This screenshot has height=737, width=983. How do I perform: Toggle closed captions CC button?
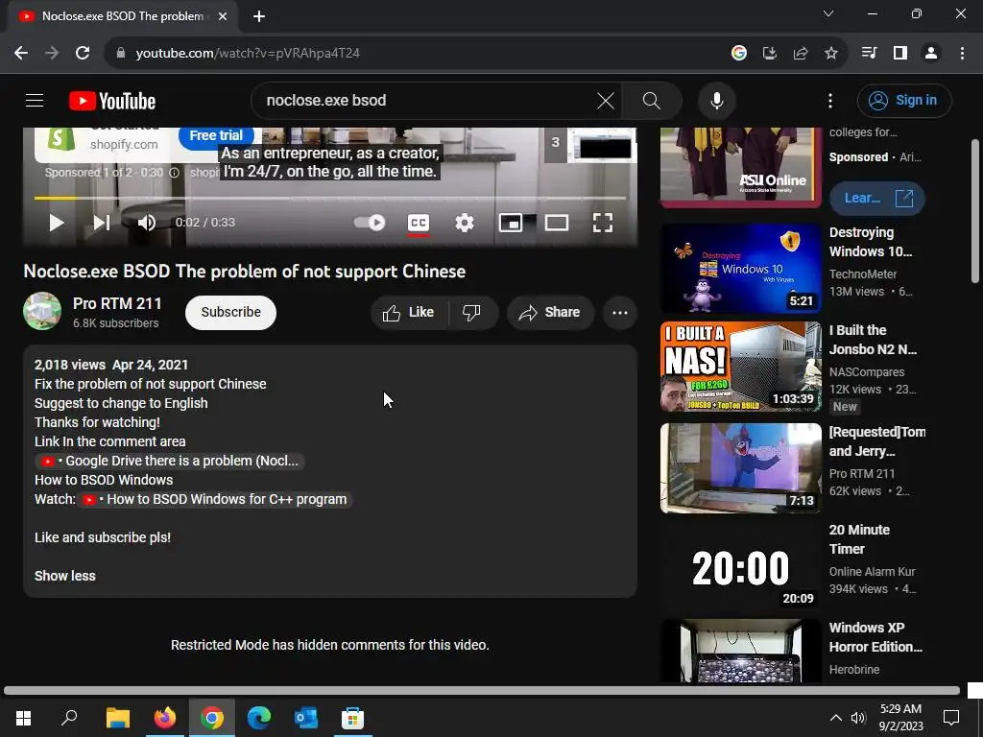coord(419,223)
